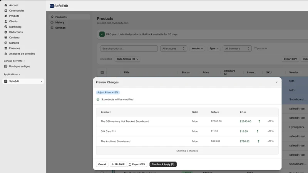308x173 pixels.
Task: Click up arrow in the $2240.00 row
Action: (259, 121)
